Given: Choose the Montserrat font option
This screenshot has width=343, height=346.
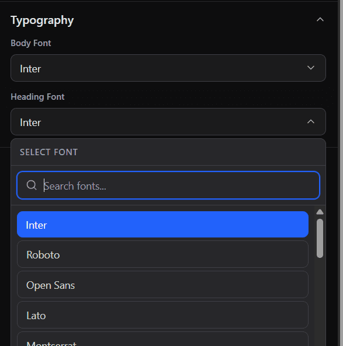Looking at the screenshot, I should click(162, 340).
